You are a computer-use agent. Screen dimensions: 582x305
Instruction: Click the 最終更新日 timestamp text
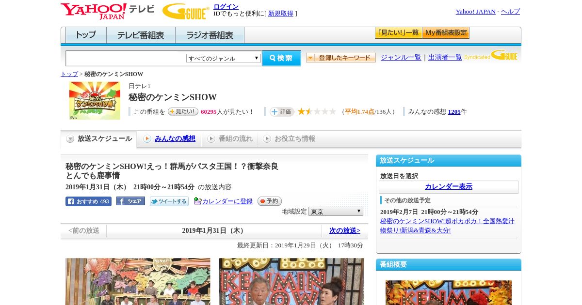coord(300,245)
